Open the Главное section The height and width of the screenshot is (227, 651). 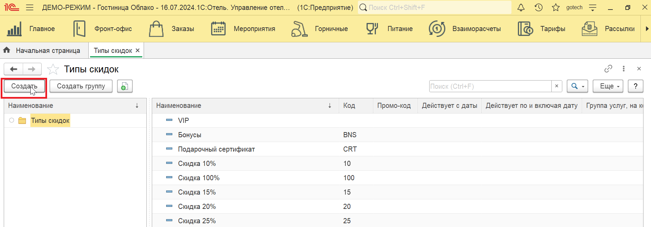[42, 29]
